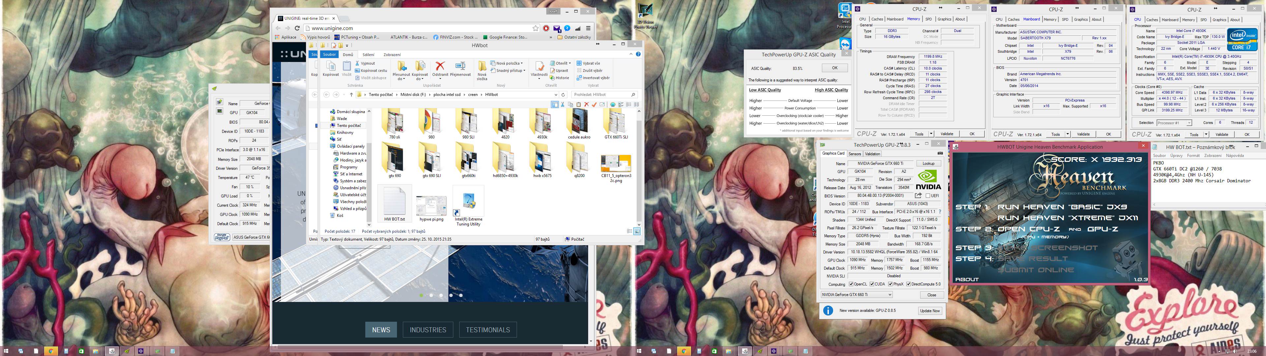Screen dimensions: 1266x356
Task: Click 3D Vision Photo Viewer desktop icon
Action: 645,16
